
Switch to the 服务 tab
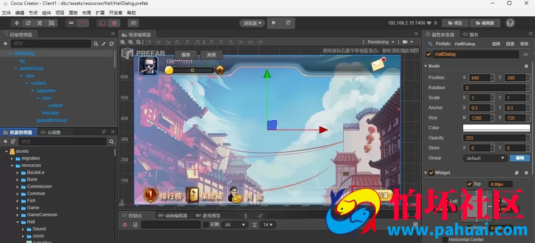pos(471,35)
